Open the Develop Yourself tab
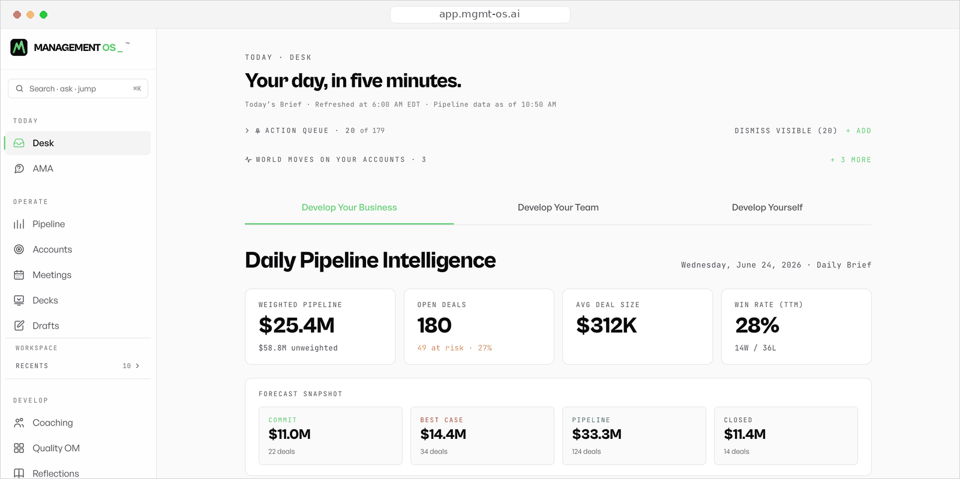 767,207
